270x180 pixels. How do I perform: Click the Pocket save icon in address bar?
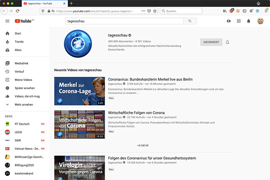[x=149, y=11]
